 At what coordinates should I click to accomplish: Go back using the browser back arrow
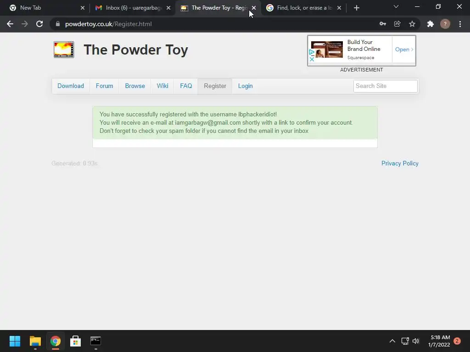[10, 24]
